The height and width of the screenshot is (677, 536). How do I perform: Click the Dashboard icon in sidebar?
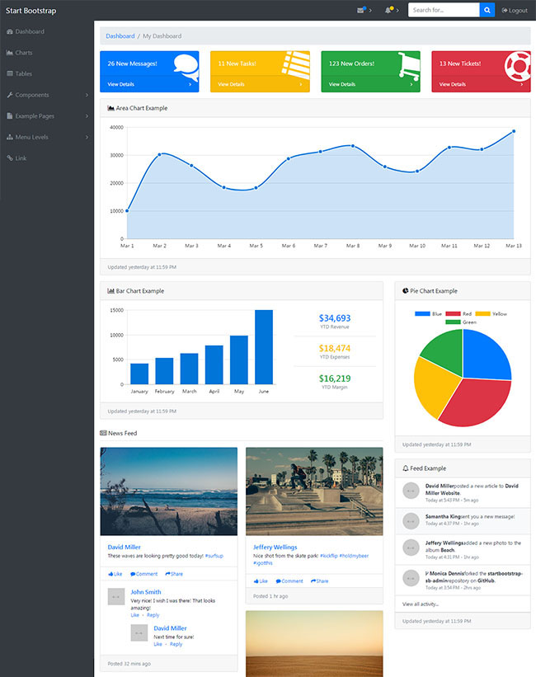pyautogui.click(x=10, y=31)
